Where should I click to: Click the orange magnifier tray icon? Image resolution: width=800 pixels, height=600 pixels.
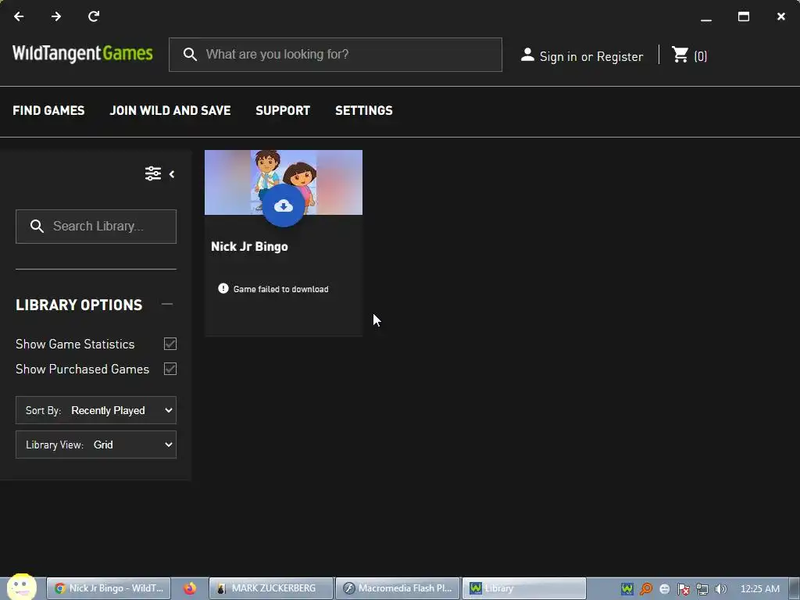tap(646, 589)
